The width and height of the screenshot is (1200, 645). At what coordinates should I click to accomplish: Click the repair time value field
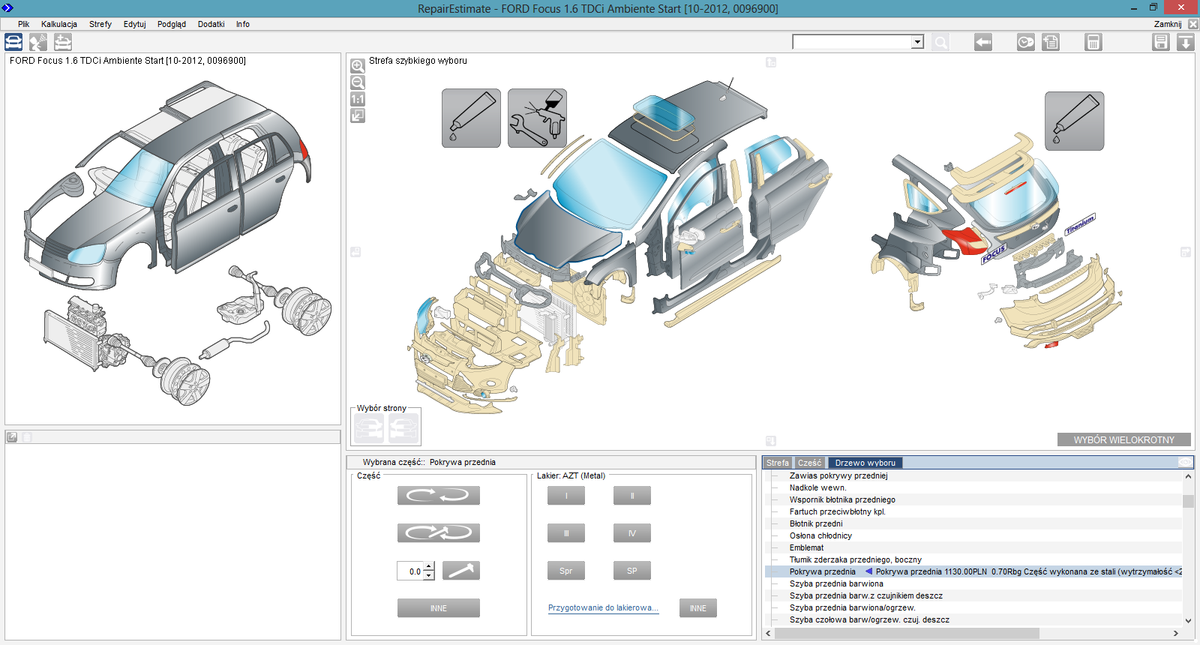coord(410,571)
